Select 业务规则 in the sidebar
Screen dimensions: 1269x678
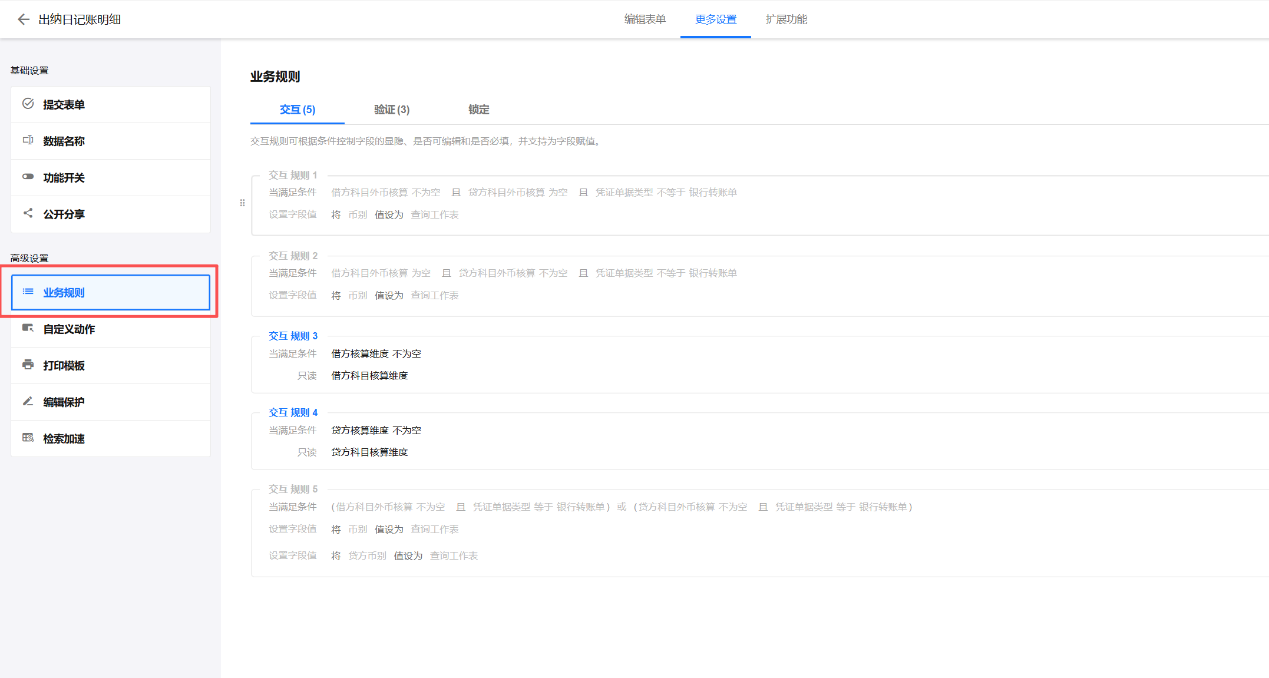coord(111,292)
